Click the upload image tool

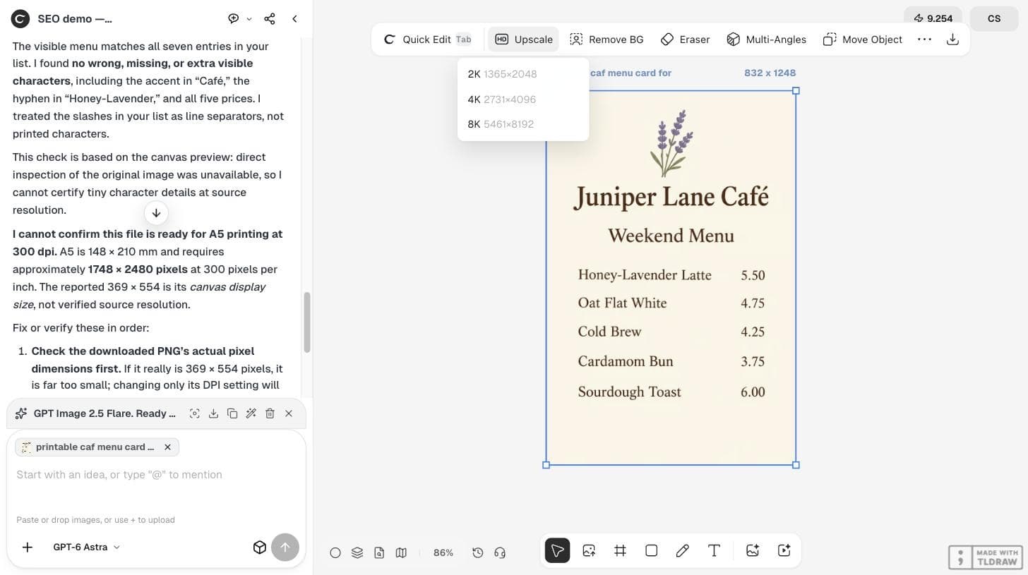(x=589, y=550)
